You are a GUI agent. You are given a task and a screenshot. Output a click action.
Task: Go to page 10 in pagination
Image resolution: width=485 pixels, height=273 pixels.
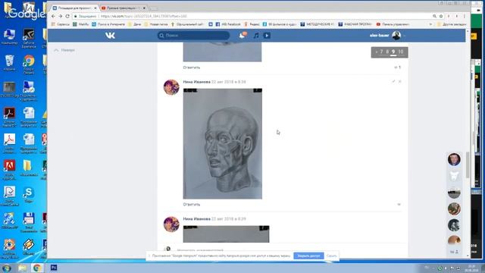pyautogui.click(x=401, y=52)
